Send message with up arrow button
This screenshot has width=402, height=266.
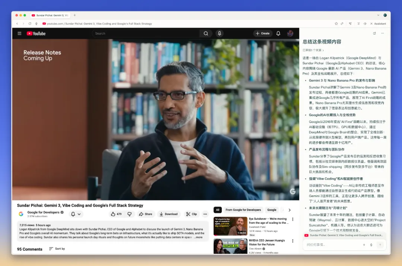pyautogui.click(x=380, y=245)
